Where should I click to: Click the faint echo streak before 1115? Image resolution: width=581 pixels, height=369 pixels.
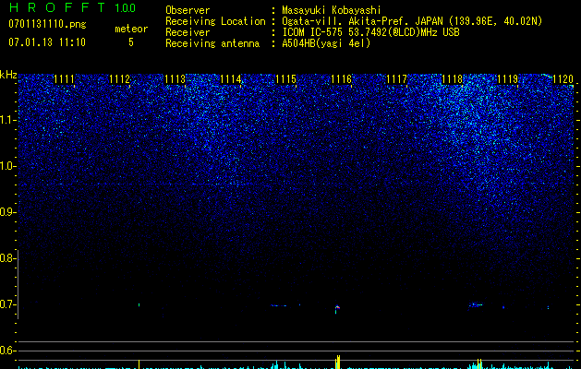pyautogui.click(x=279, y=305)
